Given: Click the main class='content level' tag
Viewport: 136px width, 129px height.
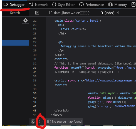Looking at the screenshot, I should [x=78, y=21].
